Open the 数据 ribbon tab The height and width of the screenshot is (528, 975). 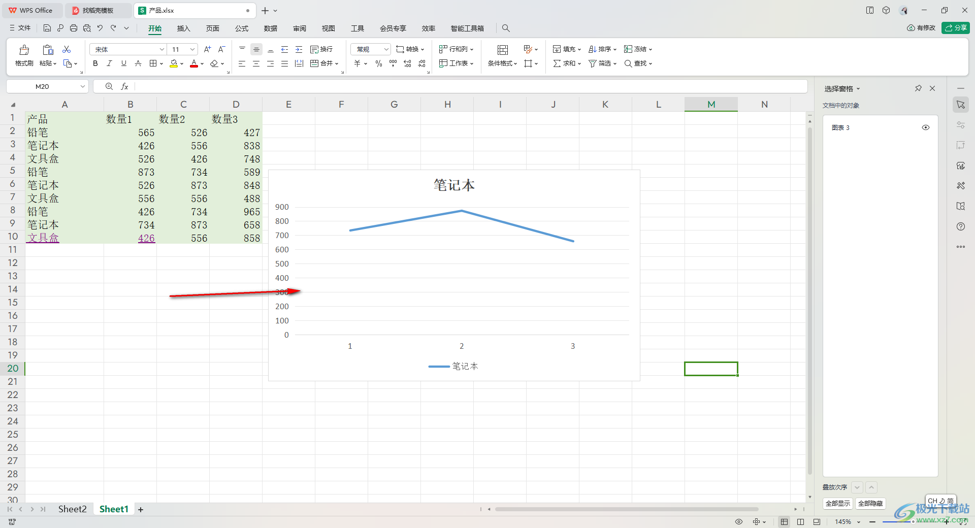click(271, 28)
